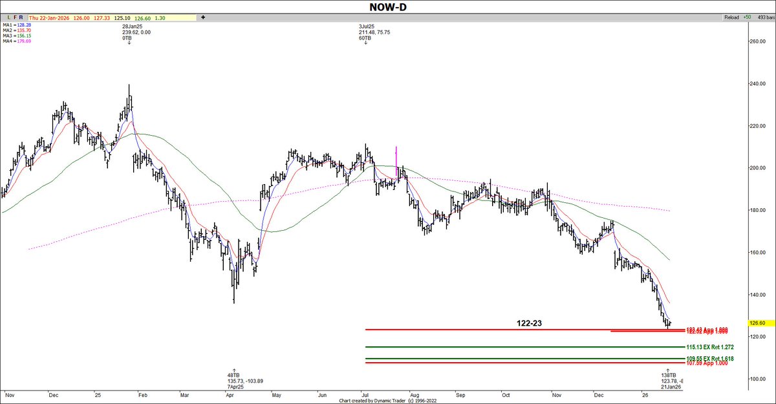
Task: Click the date Thu 22-Jan-2026 in the quote bar
Action: [x=49, y=17]
